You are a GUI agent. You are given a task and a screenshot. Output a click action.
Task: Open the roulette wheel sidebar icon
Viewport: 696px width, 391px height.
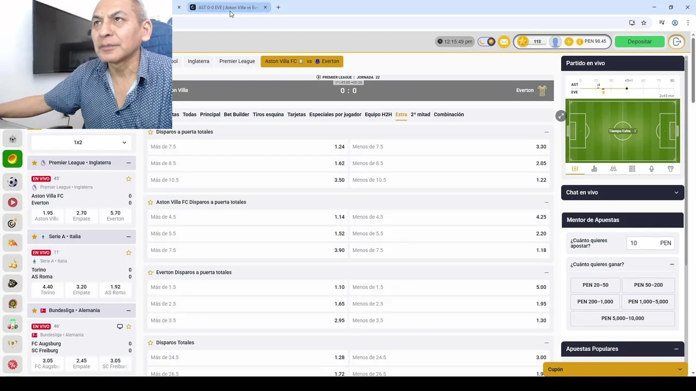(13, 304)
